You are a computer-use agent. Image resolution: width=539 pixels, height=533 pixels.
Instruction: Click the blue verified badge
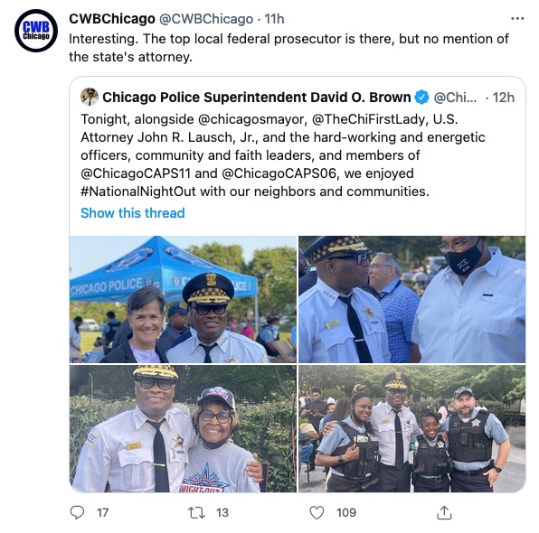coord(421,98)
